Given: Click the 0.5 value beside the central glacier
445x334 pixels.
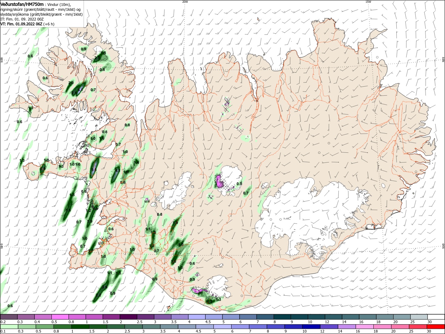Looking at the screenshot, I should pos(239,184).
